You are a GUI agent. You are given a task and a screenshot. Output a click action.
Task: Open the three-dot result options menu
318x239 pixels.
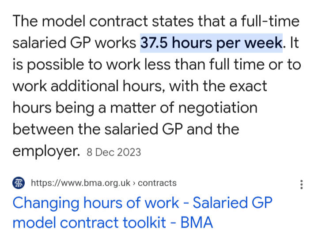(301, 184)
